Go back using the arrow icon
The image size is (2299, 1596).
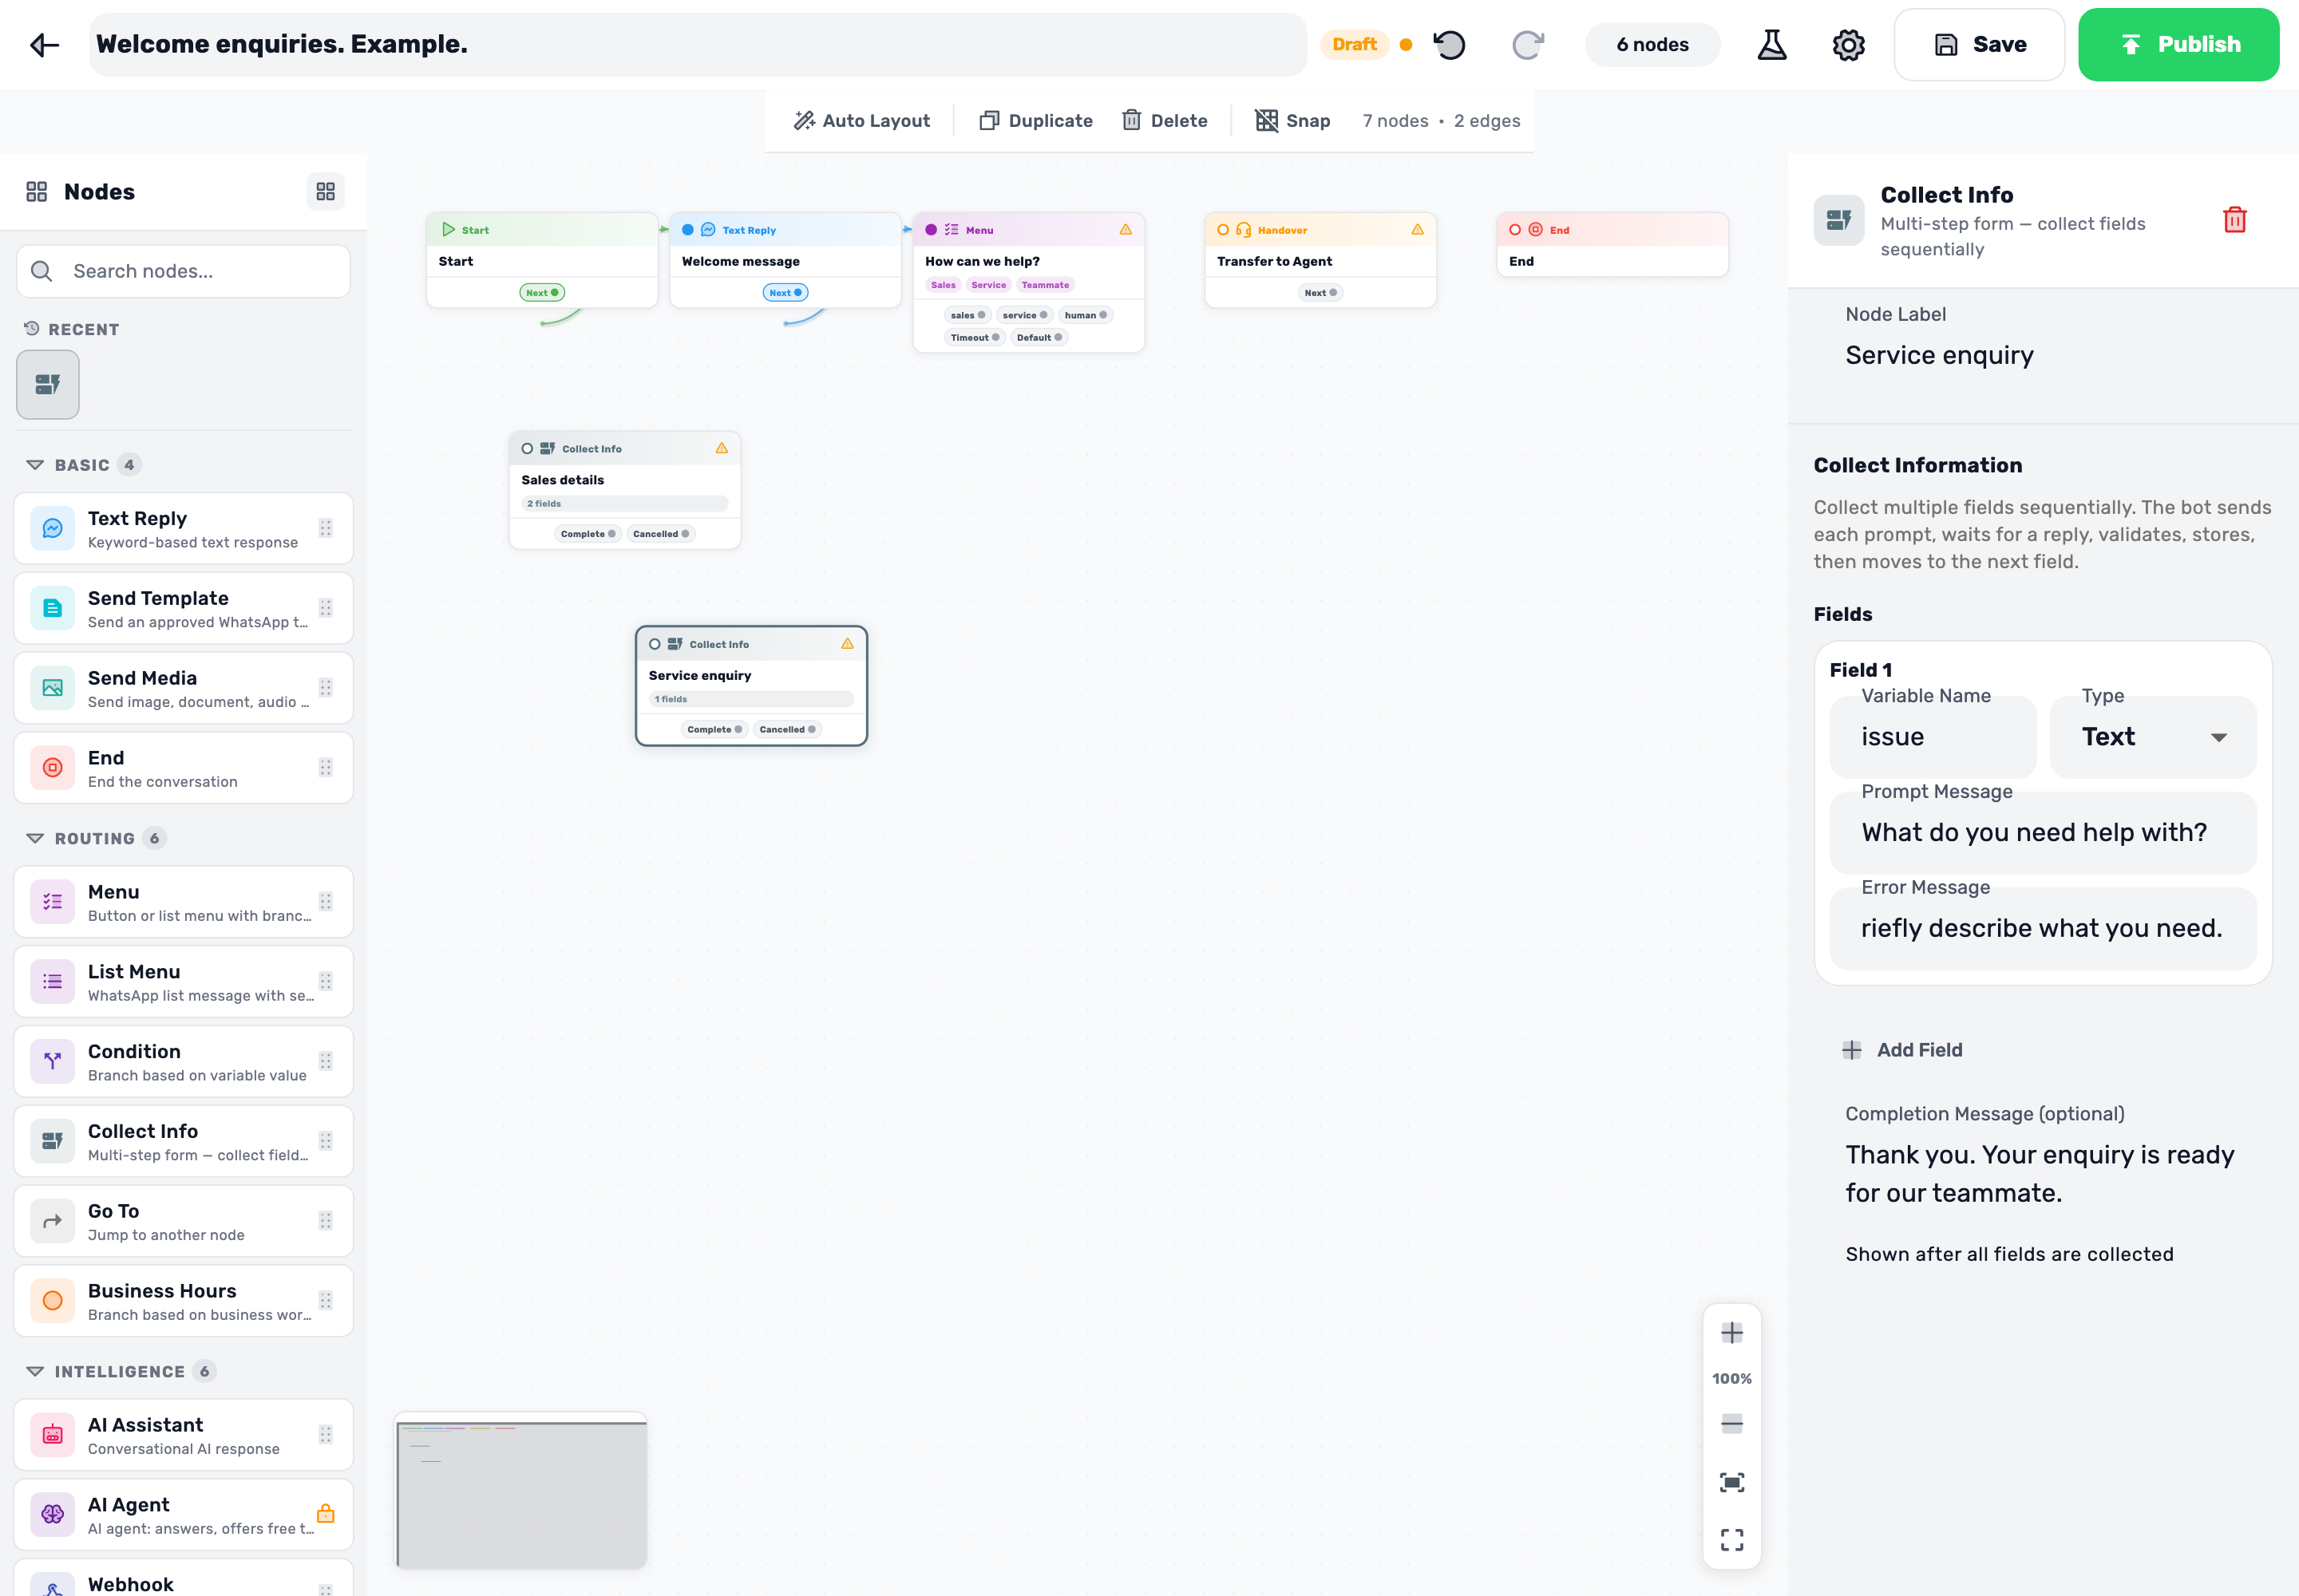(x=44, y=44)
